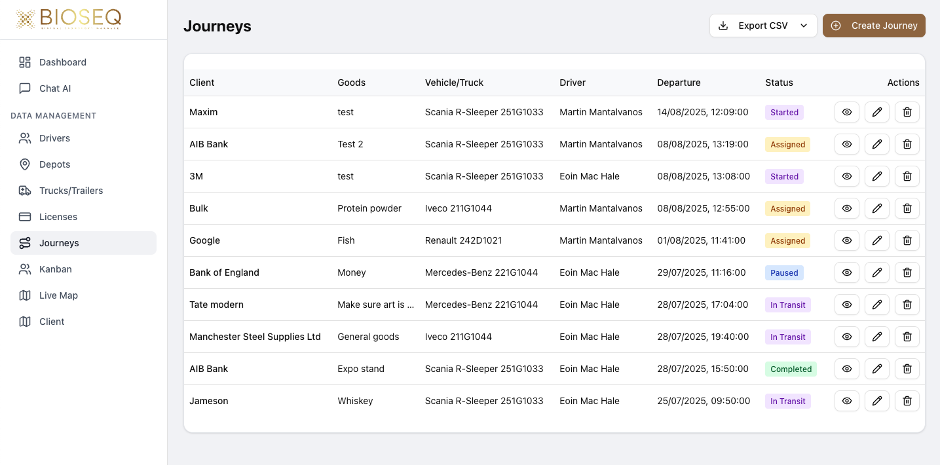Delete the Jameson journey with trash icon
This screenshot has width=940, height=465.
(x=907, y=401)
